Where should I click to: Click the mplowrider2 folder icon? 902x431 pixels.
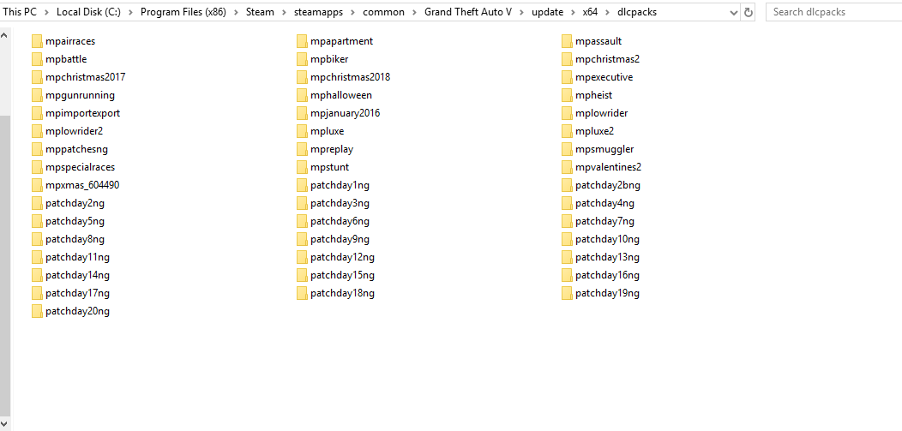pos(37,131)
